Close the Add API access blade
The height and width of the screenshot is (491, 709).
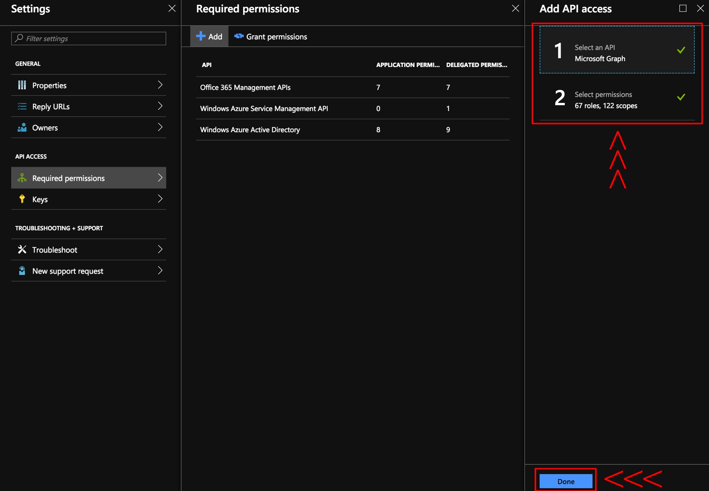pos(700,8)
